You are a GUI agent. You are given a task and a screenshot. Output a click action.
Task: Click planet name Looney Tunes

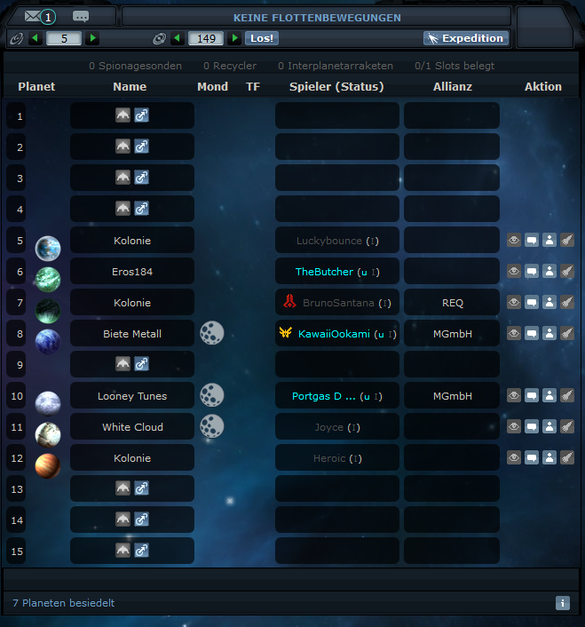coord(132,396)
